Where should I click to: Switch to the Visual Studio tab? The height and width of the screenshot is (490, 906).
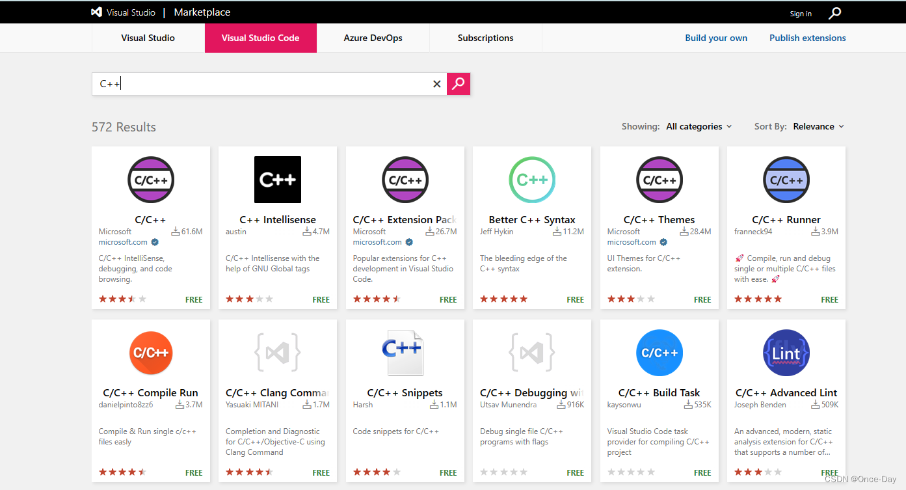(x=148, y=38)
